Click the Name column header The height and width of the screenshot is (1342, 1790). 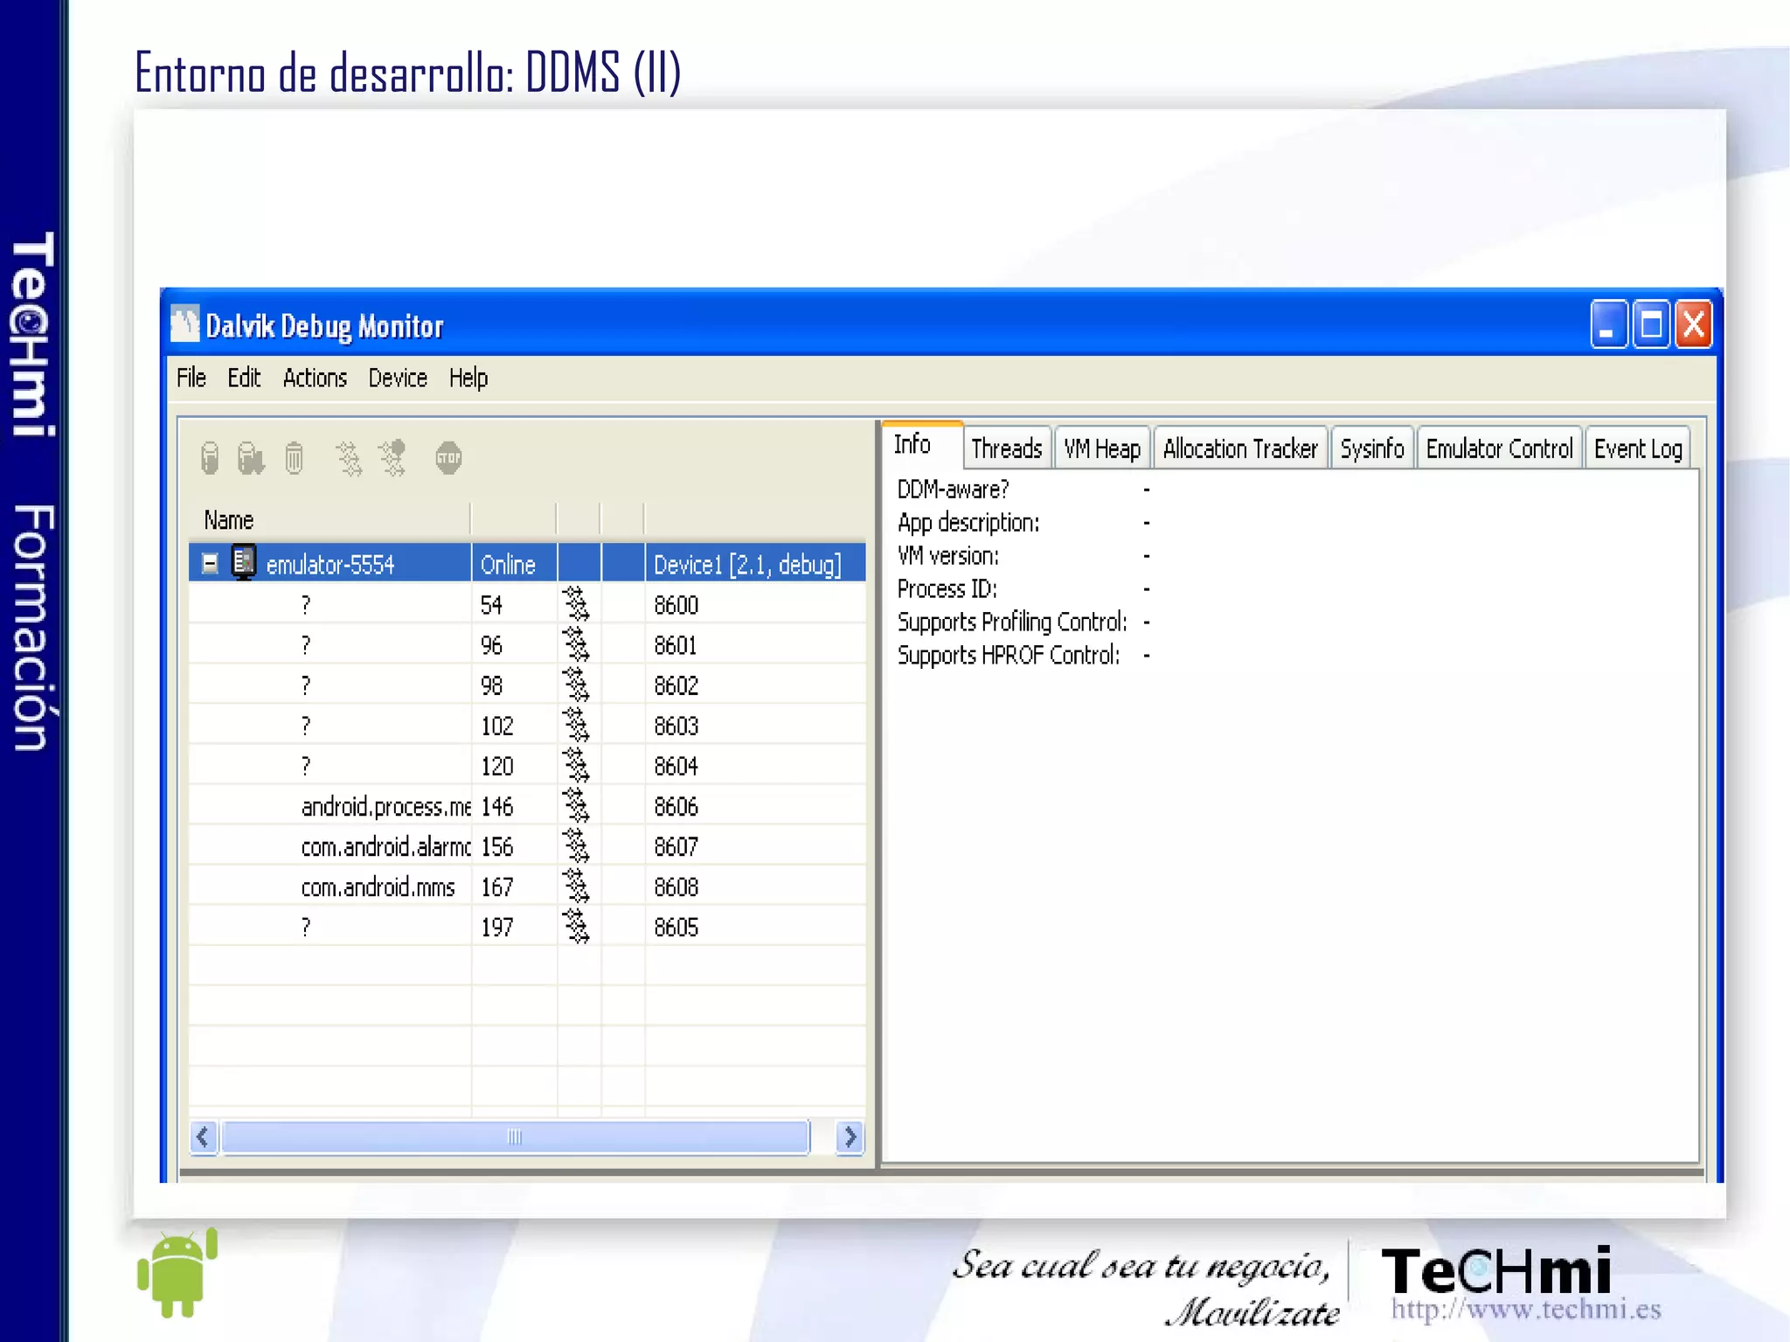coord(229,520)
